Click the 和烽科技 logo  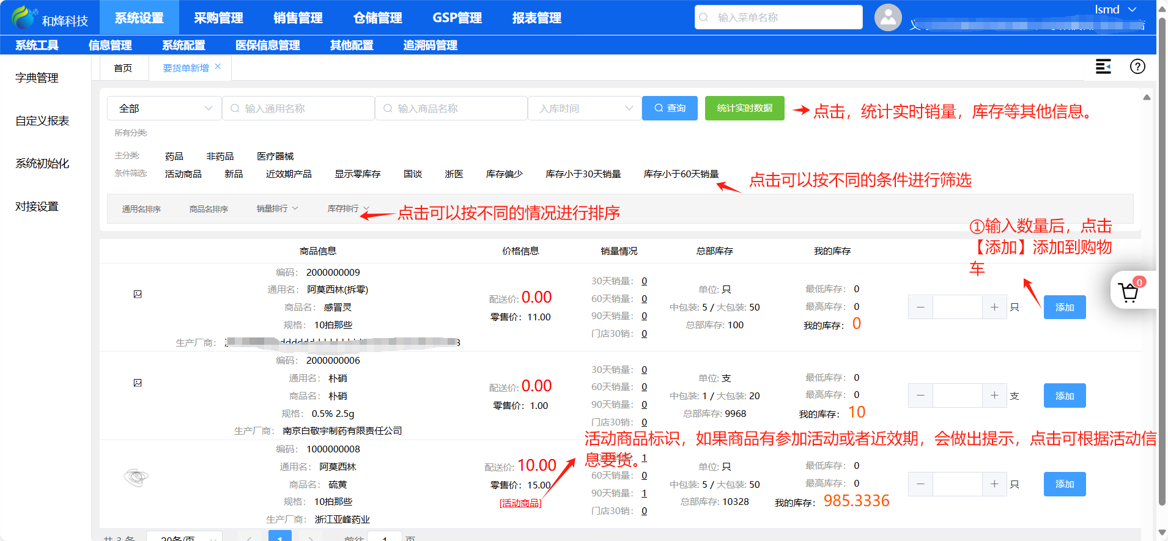point(50,18)
